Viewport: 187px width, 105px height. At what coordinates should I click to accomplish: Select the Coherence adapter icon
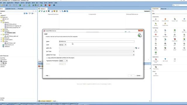click(156, 35)
